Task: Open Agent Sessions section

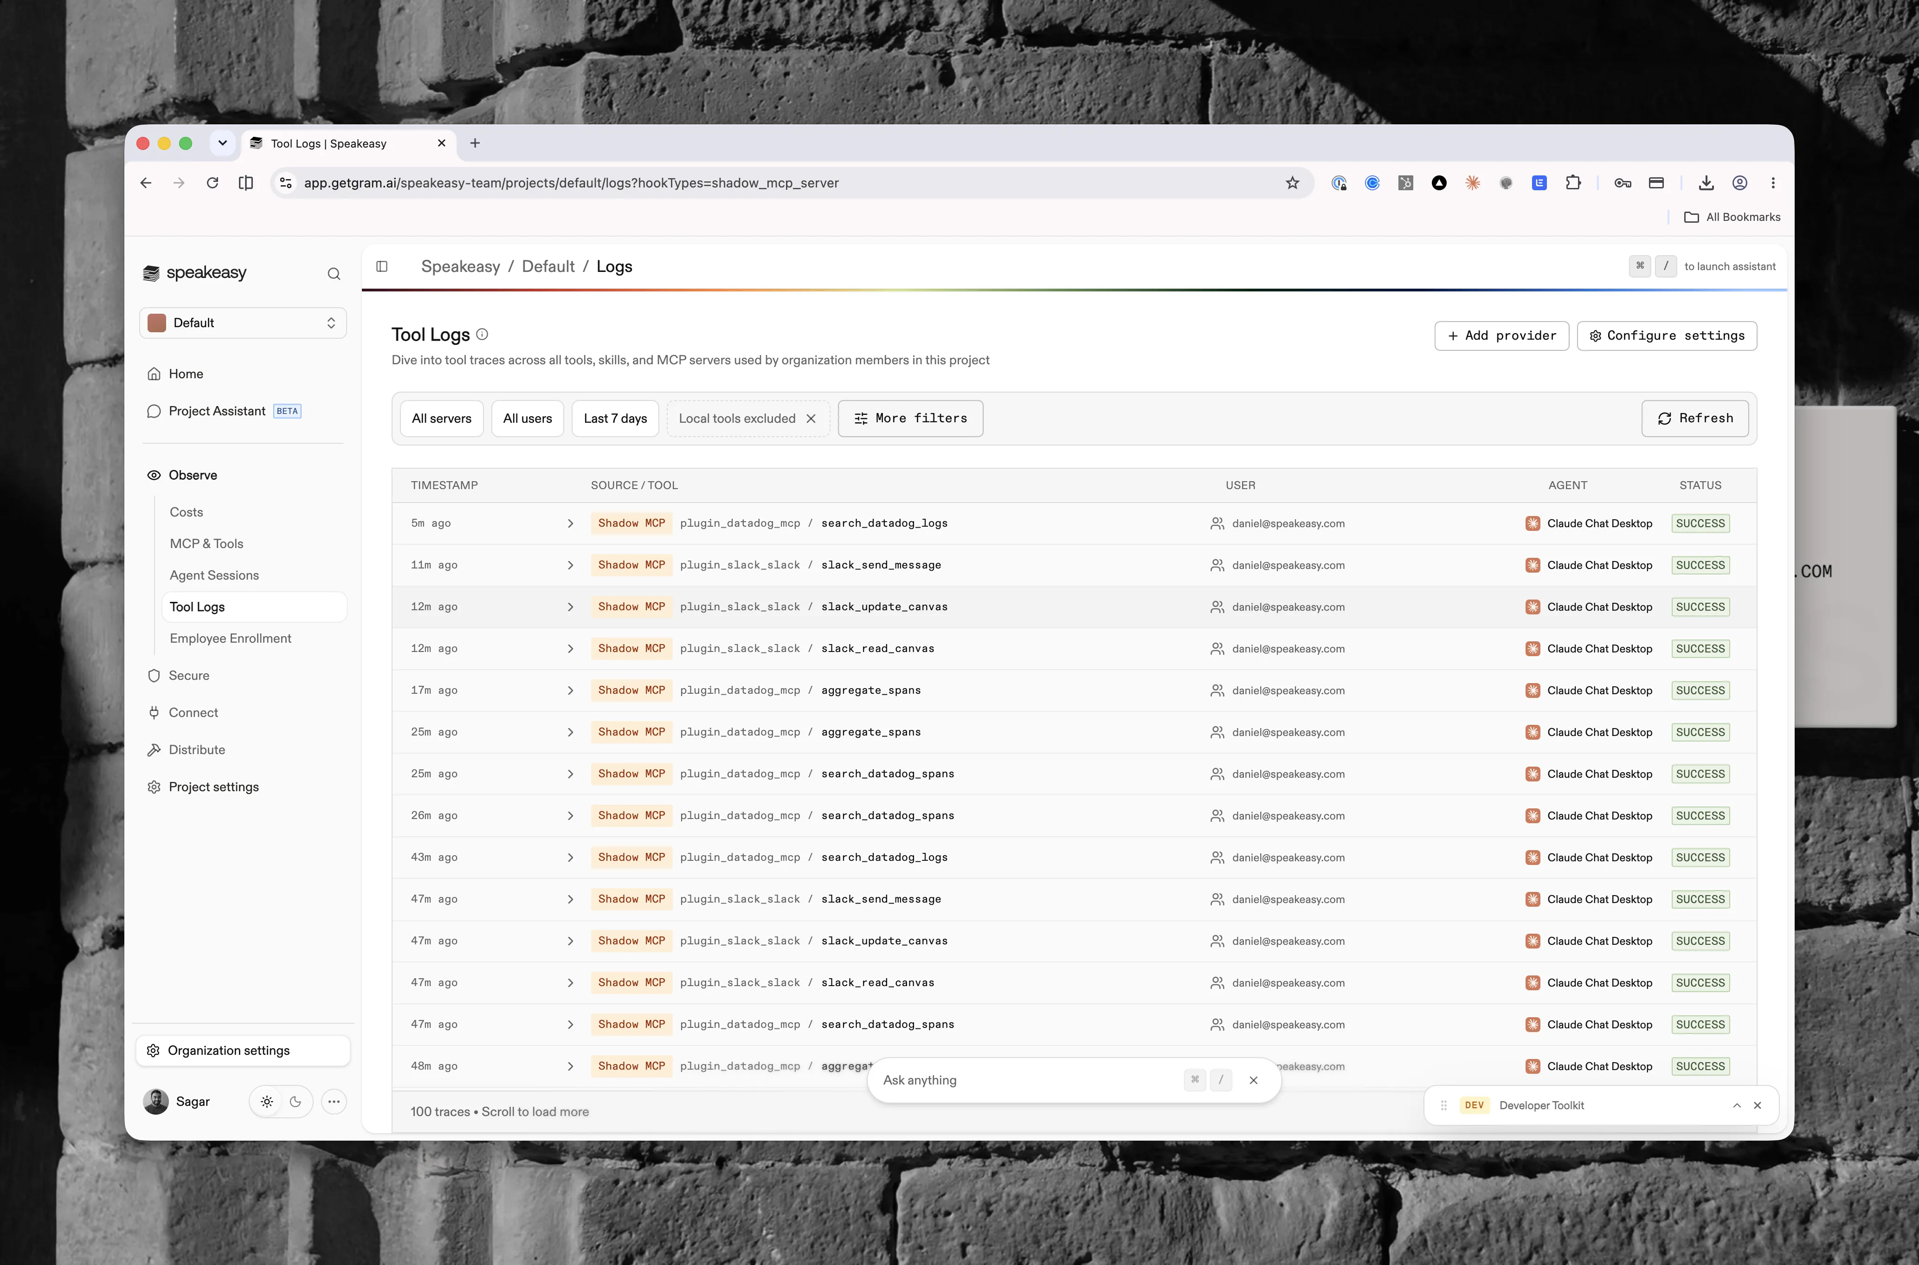Action: (214, 575)
